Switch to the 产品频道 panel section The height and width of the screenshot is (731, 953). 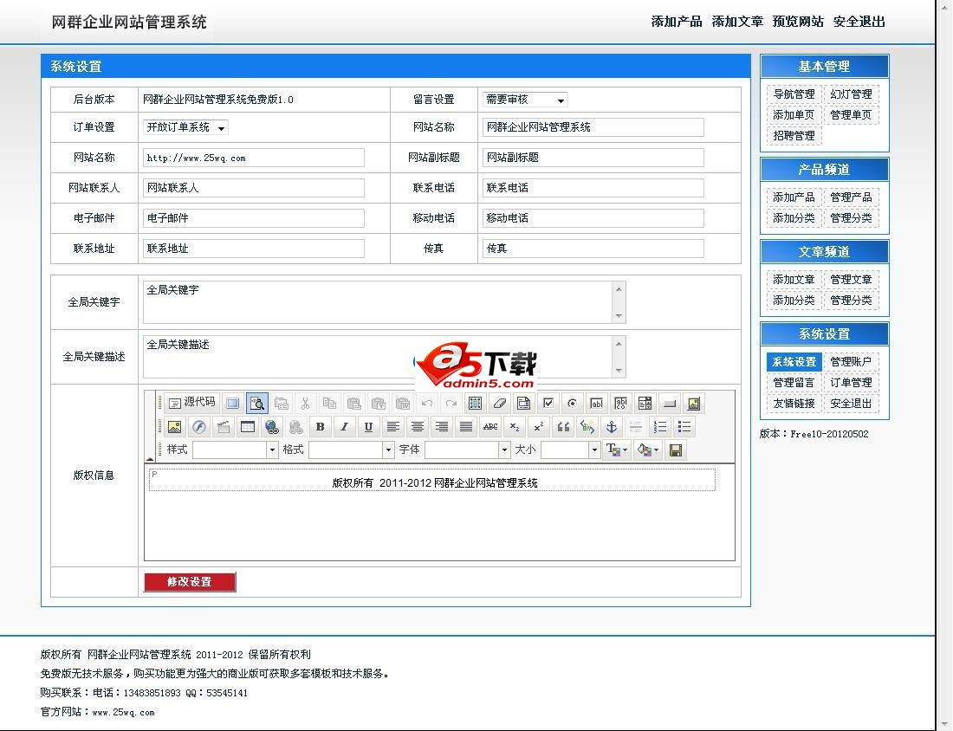click(823, 170)
